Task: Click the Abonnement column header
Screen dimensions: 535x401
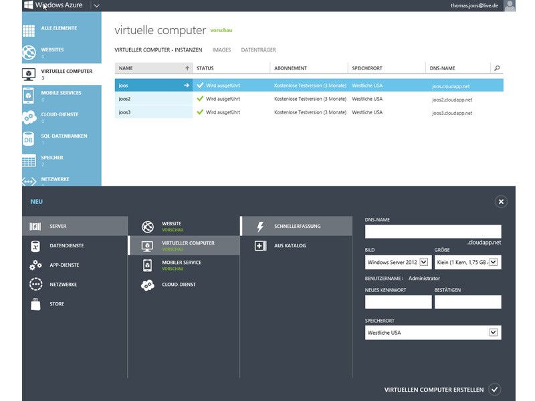Action: (x=290, y=68)
